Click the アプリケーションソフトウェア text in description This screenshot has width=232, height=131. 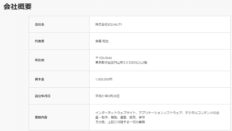click(x=160, y=113)
